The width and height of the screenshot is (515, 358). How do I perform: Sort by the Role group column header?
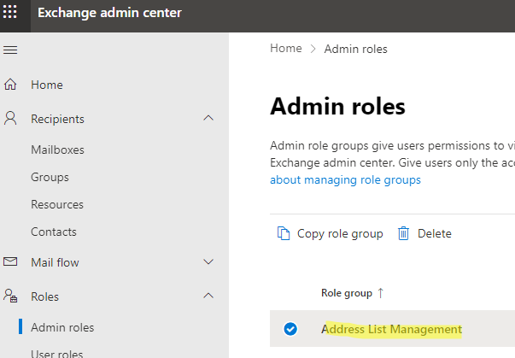[347, 293]
